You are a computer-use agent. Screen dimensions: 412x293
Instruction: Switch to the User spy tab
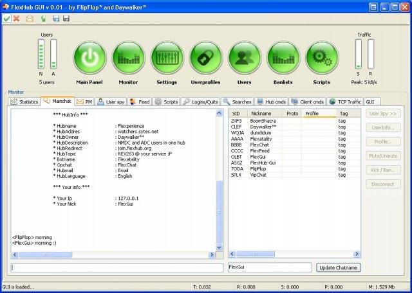coord(111,102)
